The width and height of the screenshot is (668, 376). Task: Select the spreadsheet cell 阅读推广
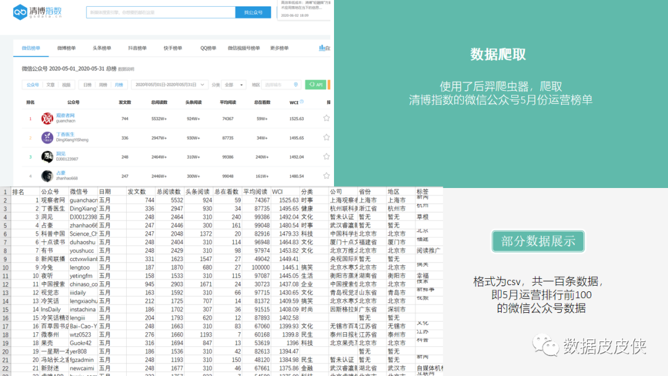[x=429, y=250]
